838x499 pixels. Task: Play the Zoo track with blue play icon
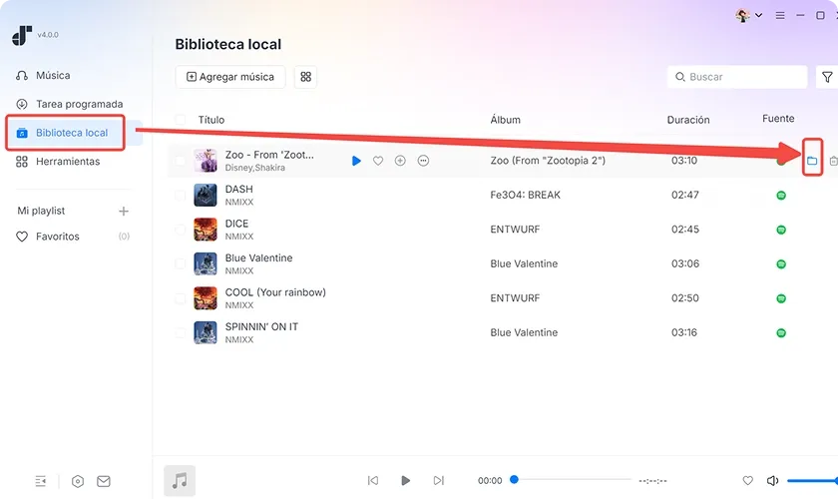pos(356,161)
